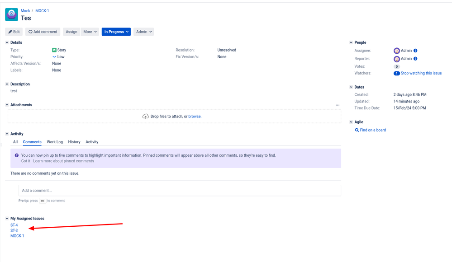Screen dimensions: 452x262
Task: Open the MOCK-1 breadcrumb link
Action: click(x=42, y=11)
